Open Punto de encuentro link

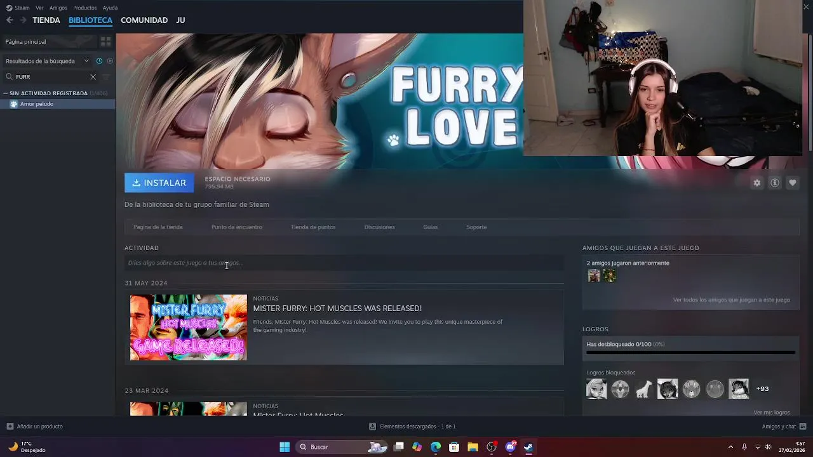pos(237,227)
